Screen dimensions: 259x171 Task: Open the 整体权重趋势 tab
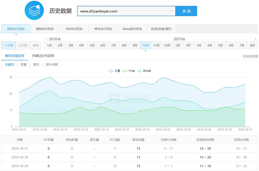[15, 56]
